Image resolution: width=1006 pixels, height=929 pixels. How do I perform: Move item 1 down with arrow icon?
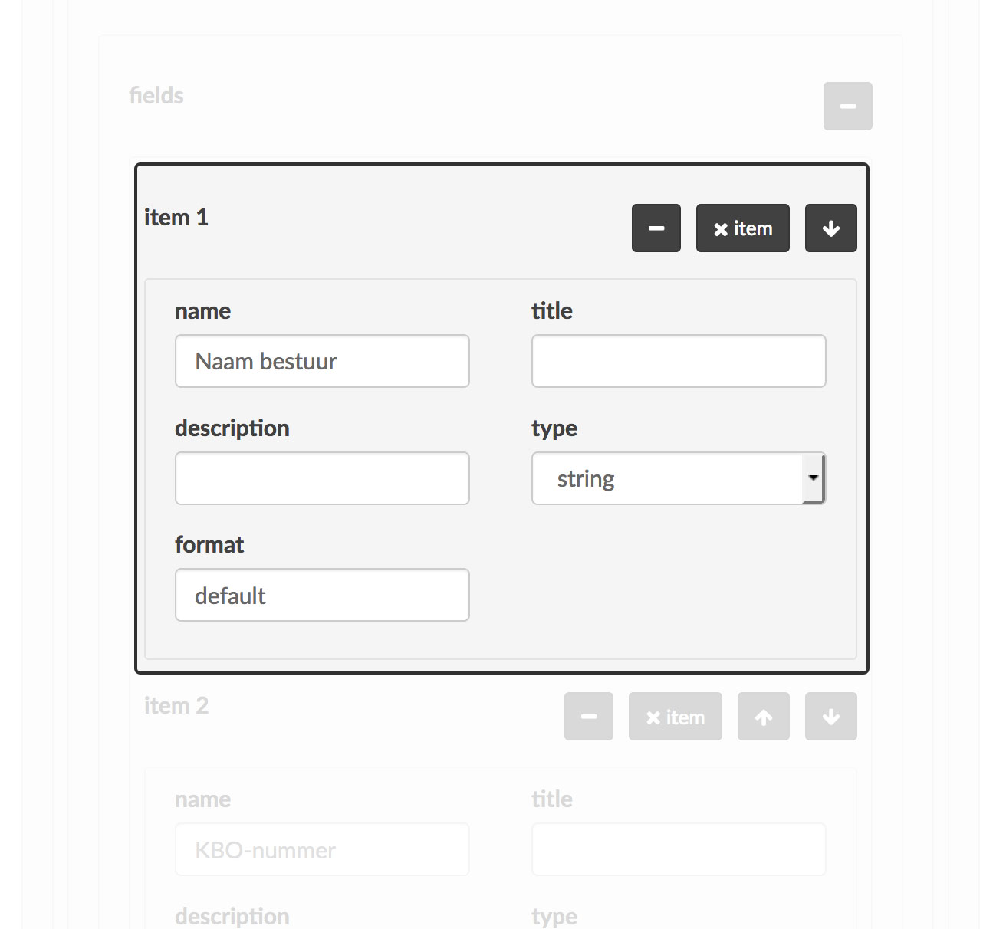click(830, 228)
